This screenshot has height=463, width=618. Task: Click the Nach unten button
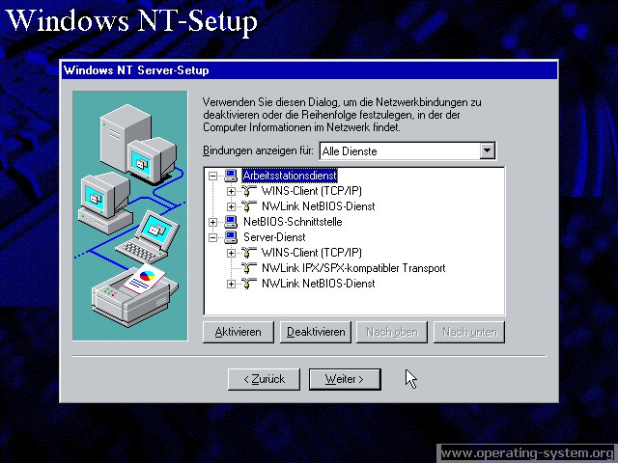coord(469,332)
